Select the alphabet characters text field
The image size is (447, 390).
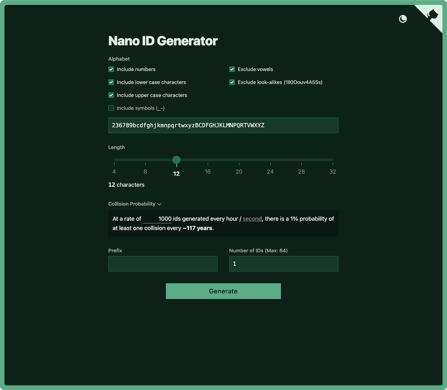(223, 125)
